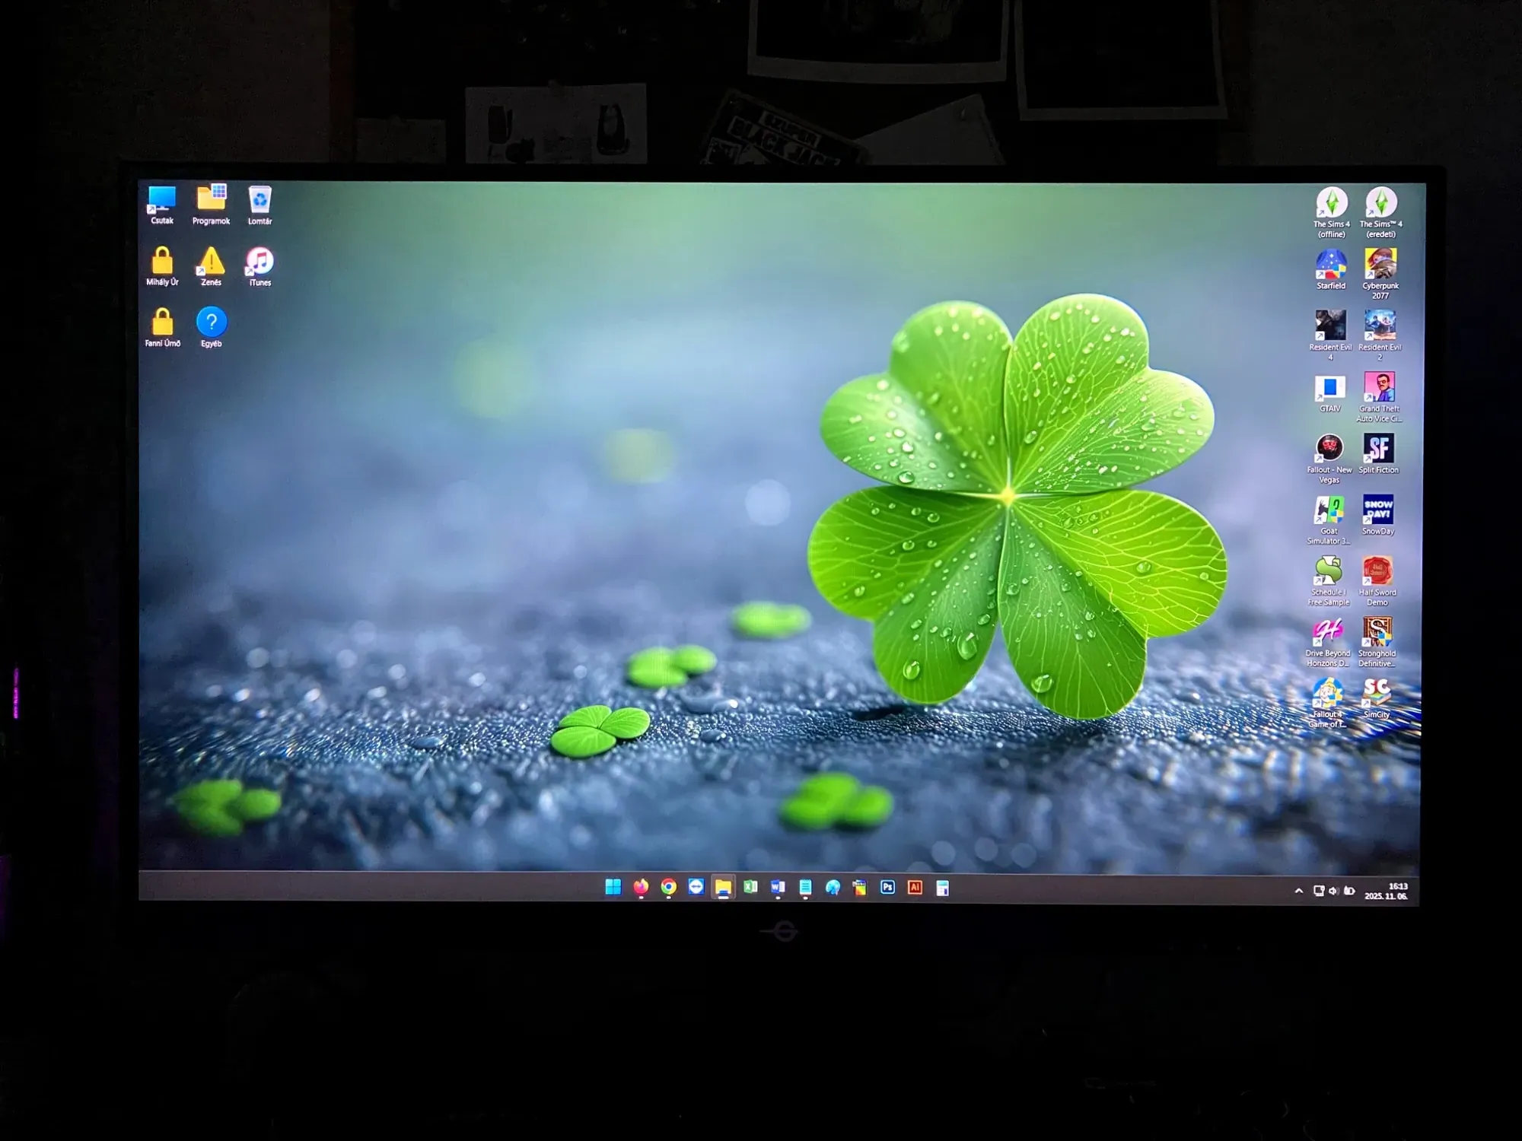This screenshot has height=1141, width=1522.
Task: Open Excel in the taskbar
Action: point(750,887)
